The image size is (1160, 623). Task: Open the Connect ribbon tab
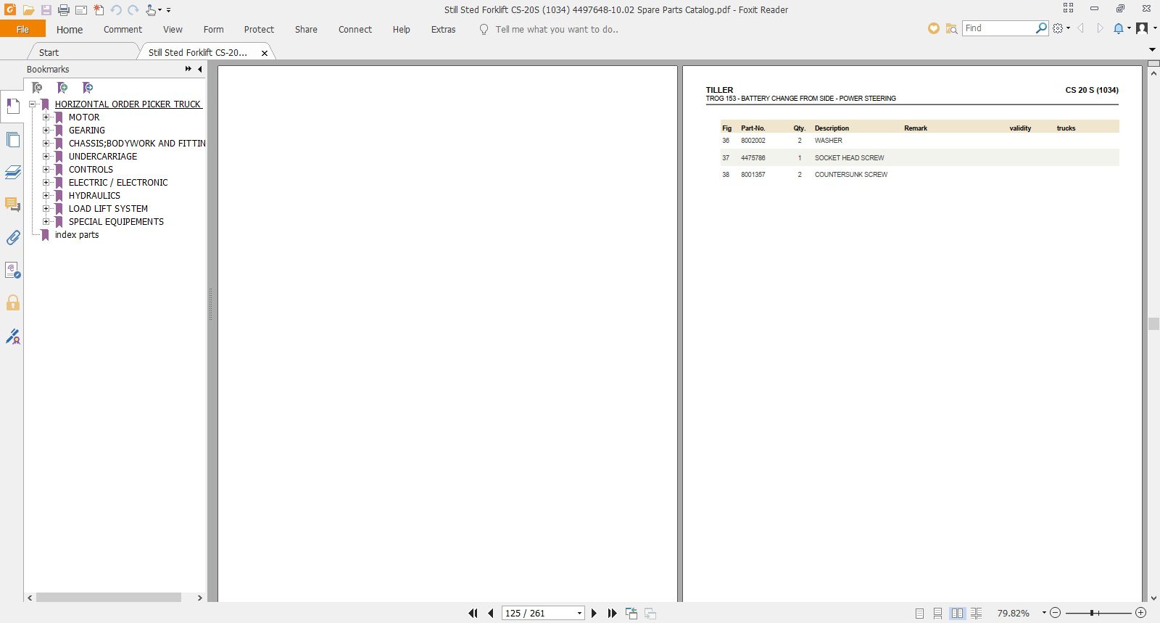(355, 30)
